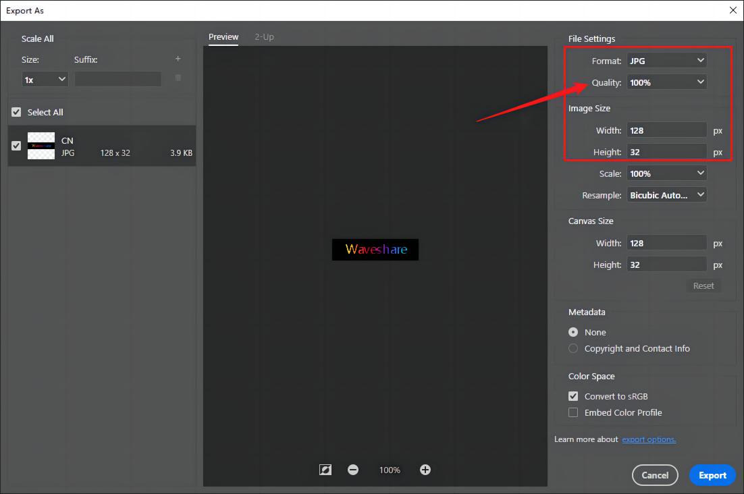Select Copyright and Contact Info option
The image size is (744, 494).
point(573,348)
